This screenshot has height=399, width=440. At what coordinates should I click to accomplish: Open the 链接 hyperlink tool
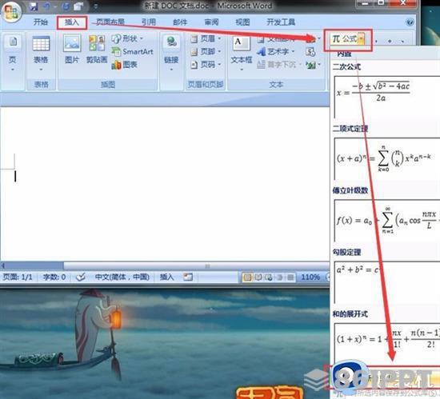pyautogui.click(x=171, y=53)
